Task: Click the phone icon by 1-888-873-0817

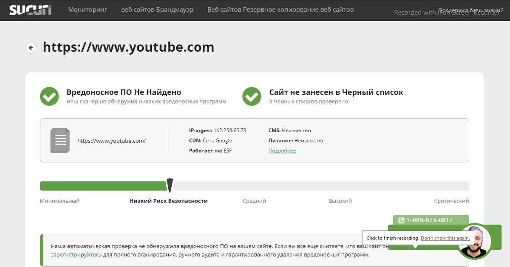Action: click(x=401, y=220)
